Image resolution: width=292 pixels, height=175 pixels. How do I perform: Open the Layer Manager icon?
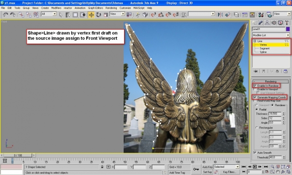point(237,15)
